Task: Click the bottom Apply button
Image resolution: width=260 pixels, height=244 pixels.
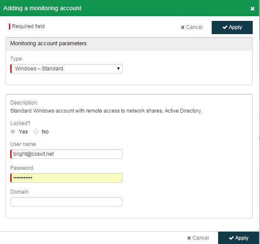Action: tap(239, 238)
